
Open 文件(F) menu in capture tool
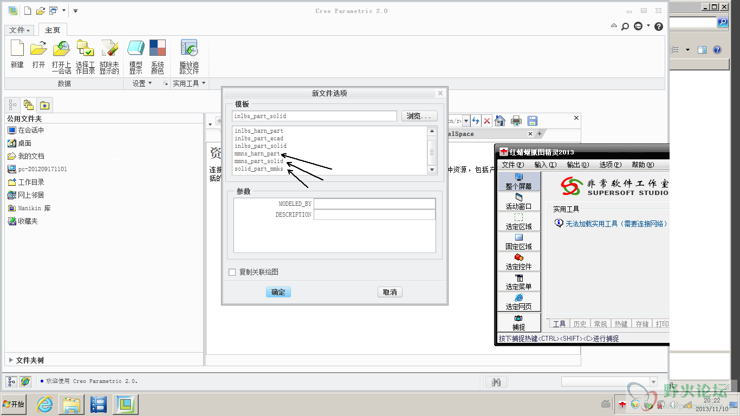point(512,165)
